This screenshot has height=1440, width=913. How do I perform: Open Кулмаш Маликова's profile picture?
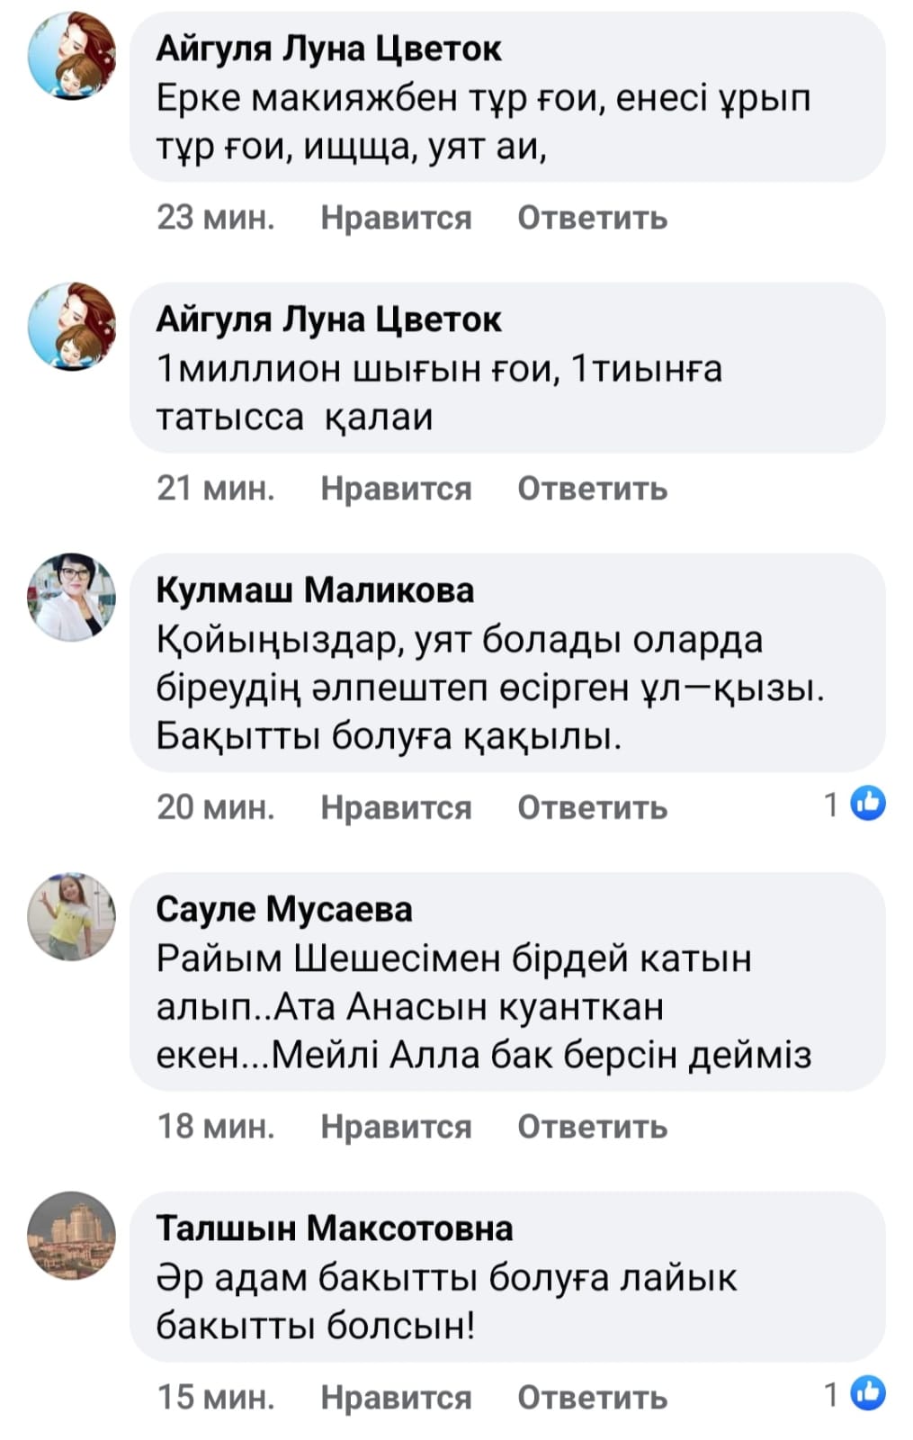[72, 597]
